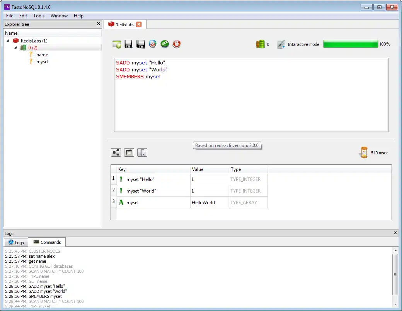The height and width of the screenshot is (311, 402).
Task: Select the myset "Hello" key cell
Action: pos(153,179)
